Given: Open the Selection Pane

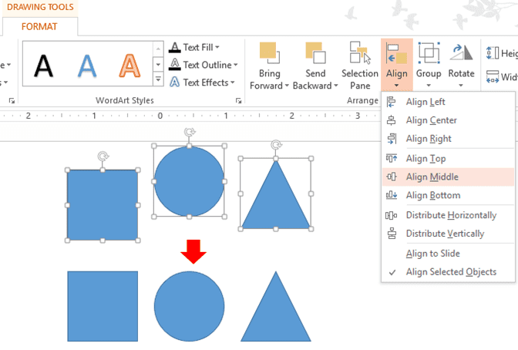Looking at the screenshot, I should (x=360, y=66).
